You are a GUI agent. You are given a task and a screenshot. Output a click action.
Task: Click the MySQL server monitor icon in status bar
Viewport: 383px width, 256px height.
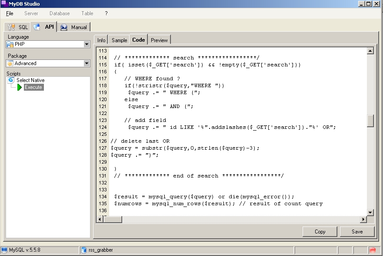4,250
